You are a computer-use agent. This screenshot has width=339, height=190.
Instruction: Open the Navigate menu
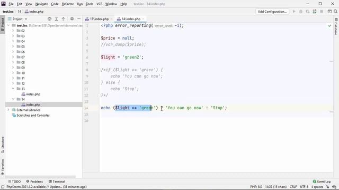tap(41, 4)
